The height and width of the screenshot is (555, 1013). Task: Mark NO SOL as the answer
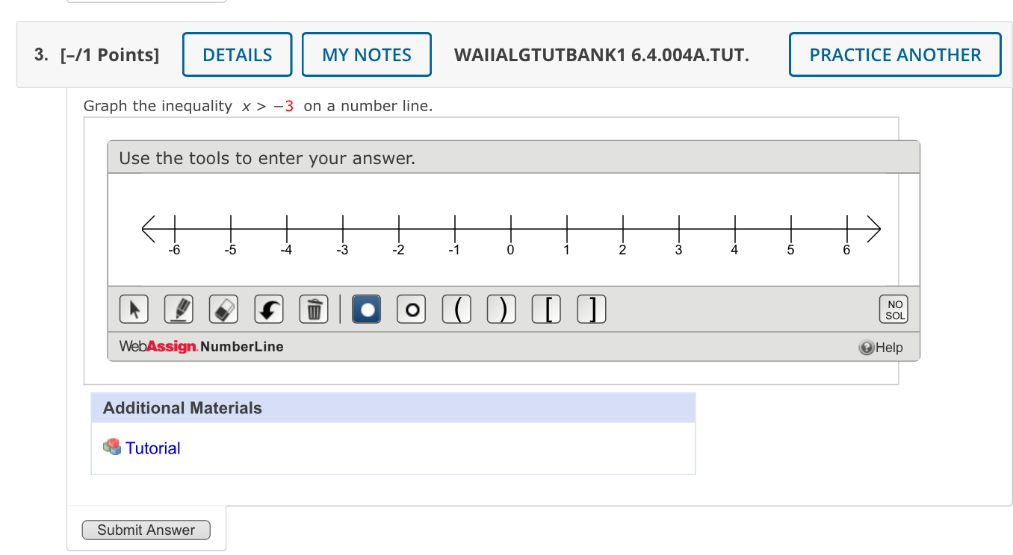pyautogui.click(x=895, y=310)
